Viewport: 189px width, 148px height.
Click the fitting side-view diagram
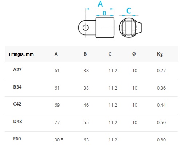coord(96,28)
